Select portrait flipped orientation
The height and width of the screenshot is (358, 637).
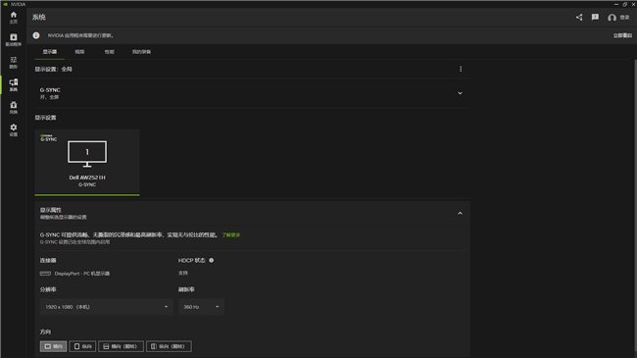coord(169,346)
